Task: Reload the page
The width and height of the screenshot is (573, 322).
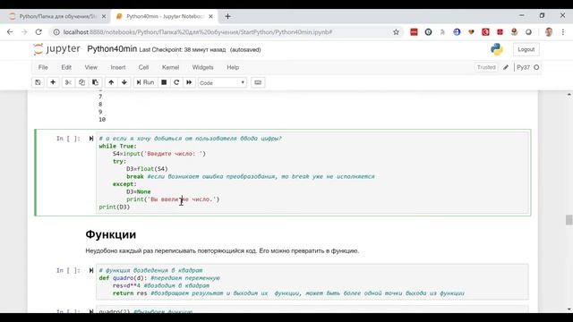Action: pyautogui.click(x=38, y=32)
